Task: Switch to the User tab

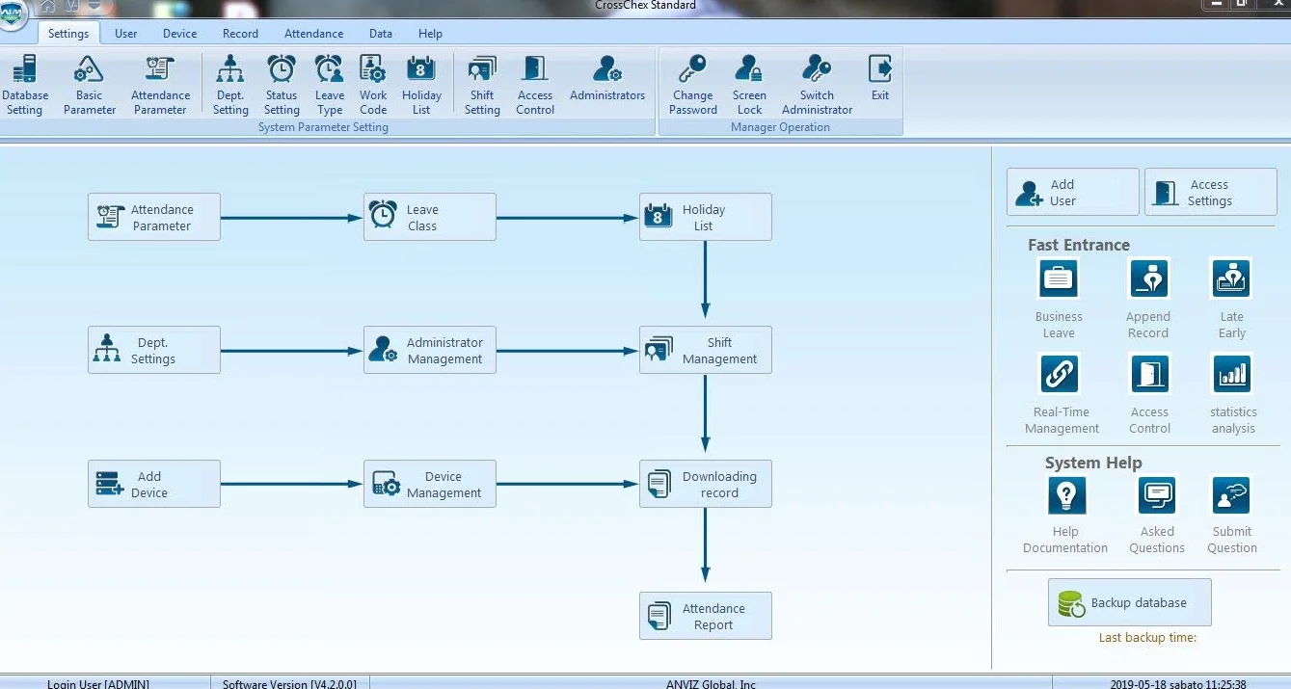Action: [x=125, y=33]
